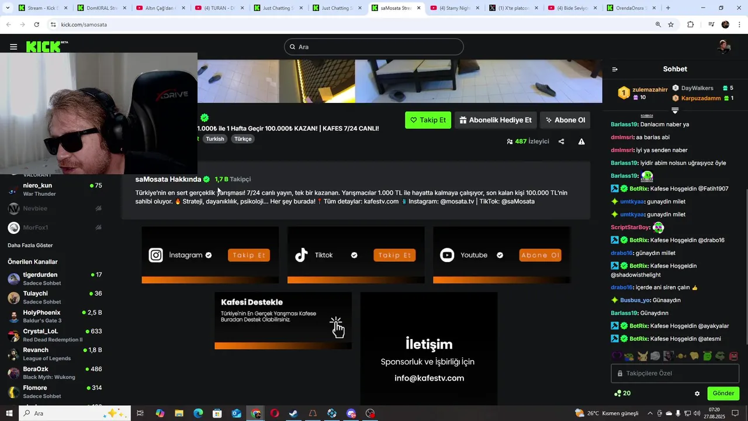Expand Daha Fazla Göster channel list

pyautogui.click(x=30, y=245)
